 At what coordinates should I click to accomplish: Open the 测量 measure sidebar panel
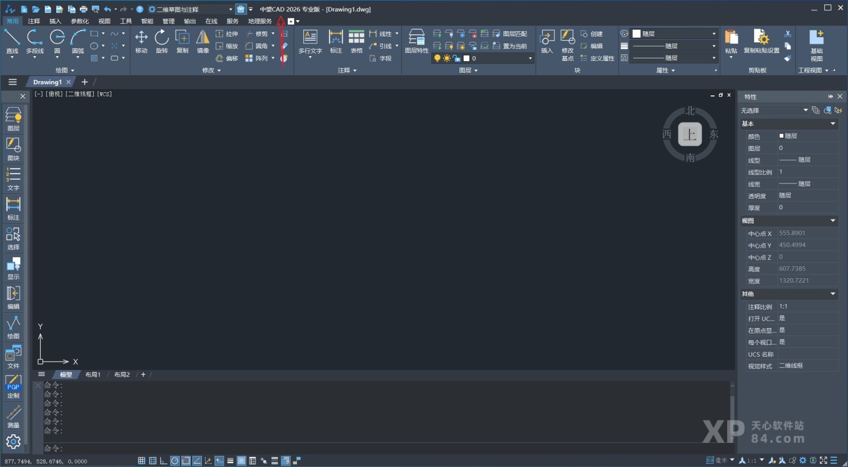pos(13,416)
